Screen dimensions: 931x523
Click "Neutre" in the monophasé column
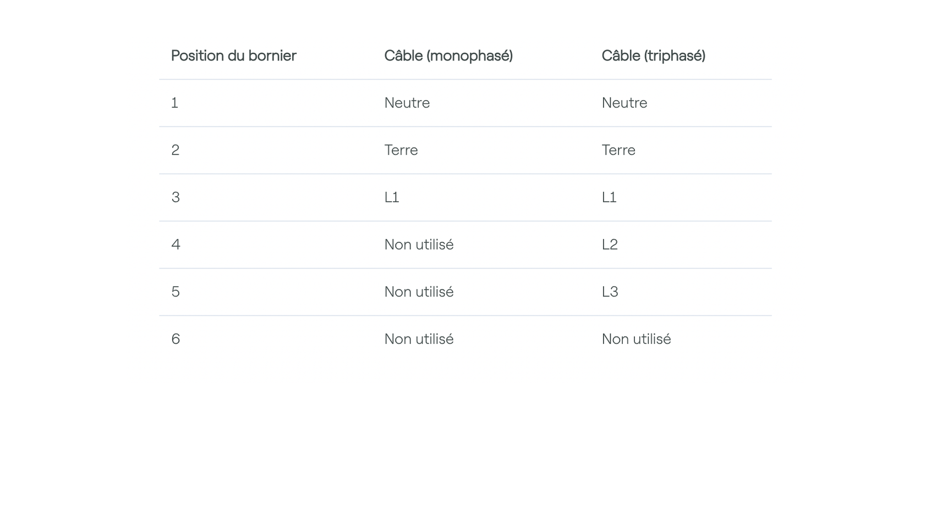407,103
